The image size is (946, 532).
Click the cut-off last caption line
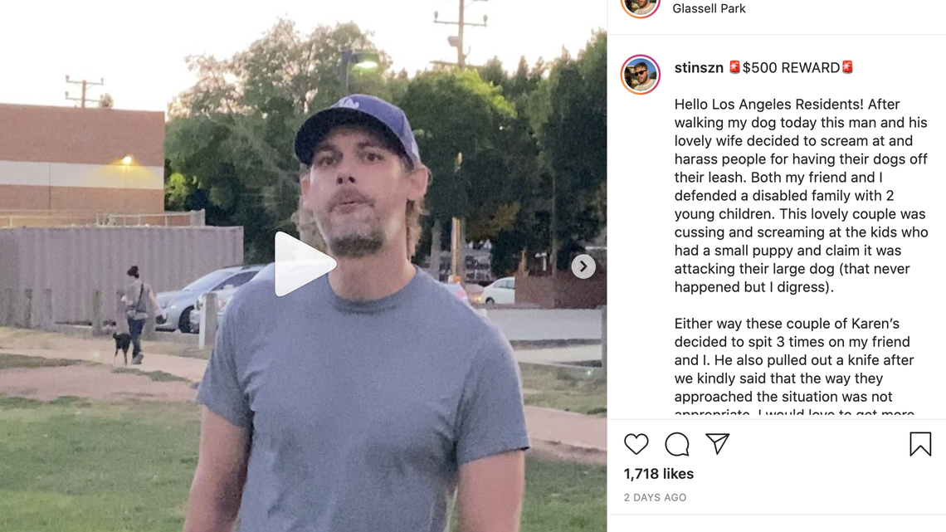pyautogui.click(x=794, y=412)
